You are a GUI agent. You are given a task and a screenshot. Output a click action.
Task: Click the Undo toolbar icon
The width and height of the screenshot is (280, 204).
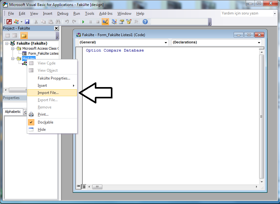pyautogui.click(x=67, y=22)
